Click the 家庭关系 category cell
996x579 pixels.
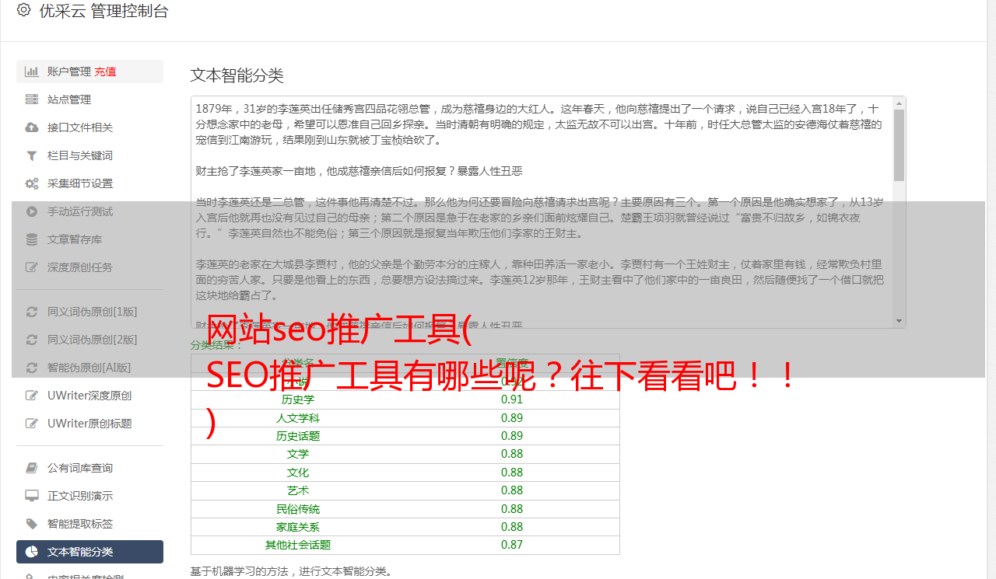point(298,527)
